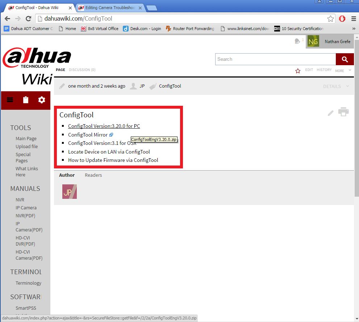Open What Links Here sidebar link
This screenshot has width=359, height=322.
pyautogui.click(x=27, y=172)
